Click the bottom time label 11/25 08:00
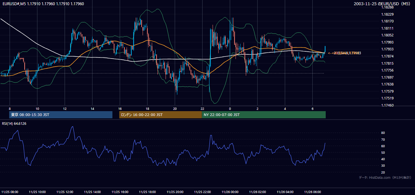The image size is (415, 195). (x=10, y=192)
